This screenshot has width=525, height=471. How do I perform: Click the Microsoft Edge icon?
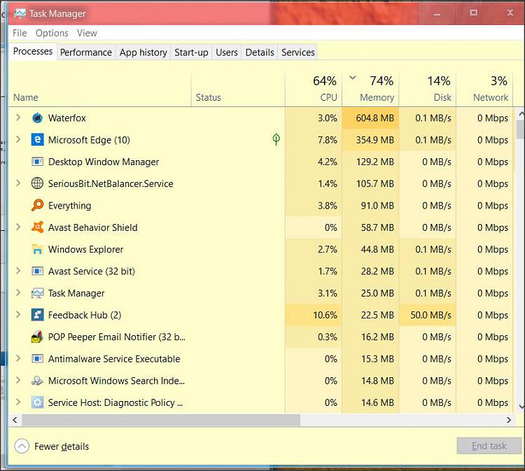pyautogui.click(x=37, y=139)
